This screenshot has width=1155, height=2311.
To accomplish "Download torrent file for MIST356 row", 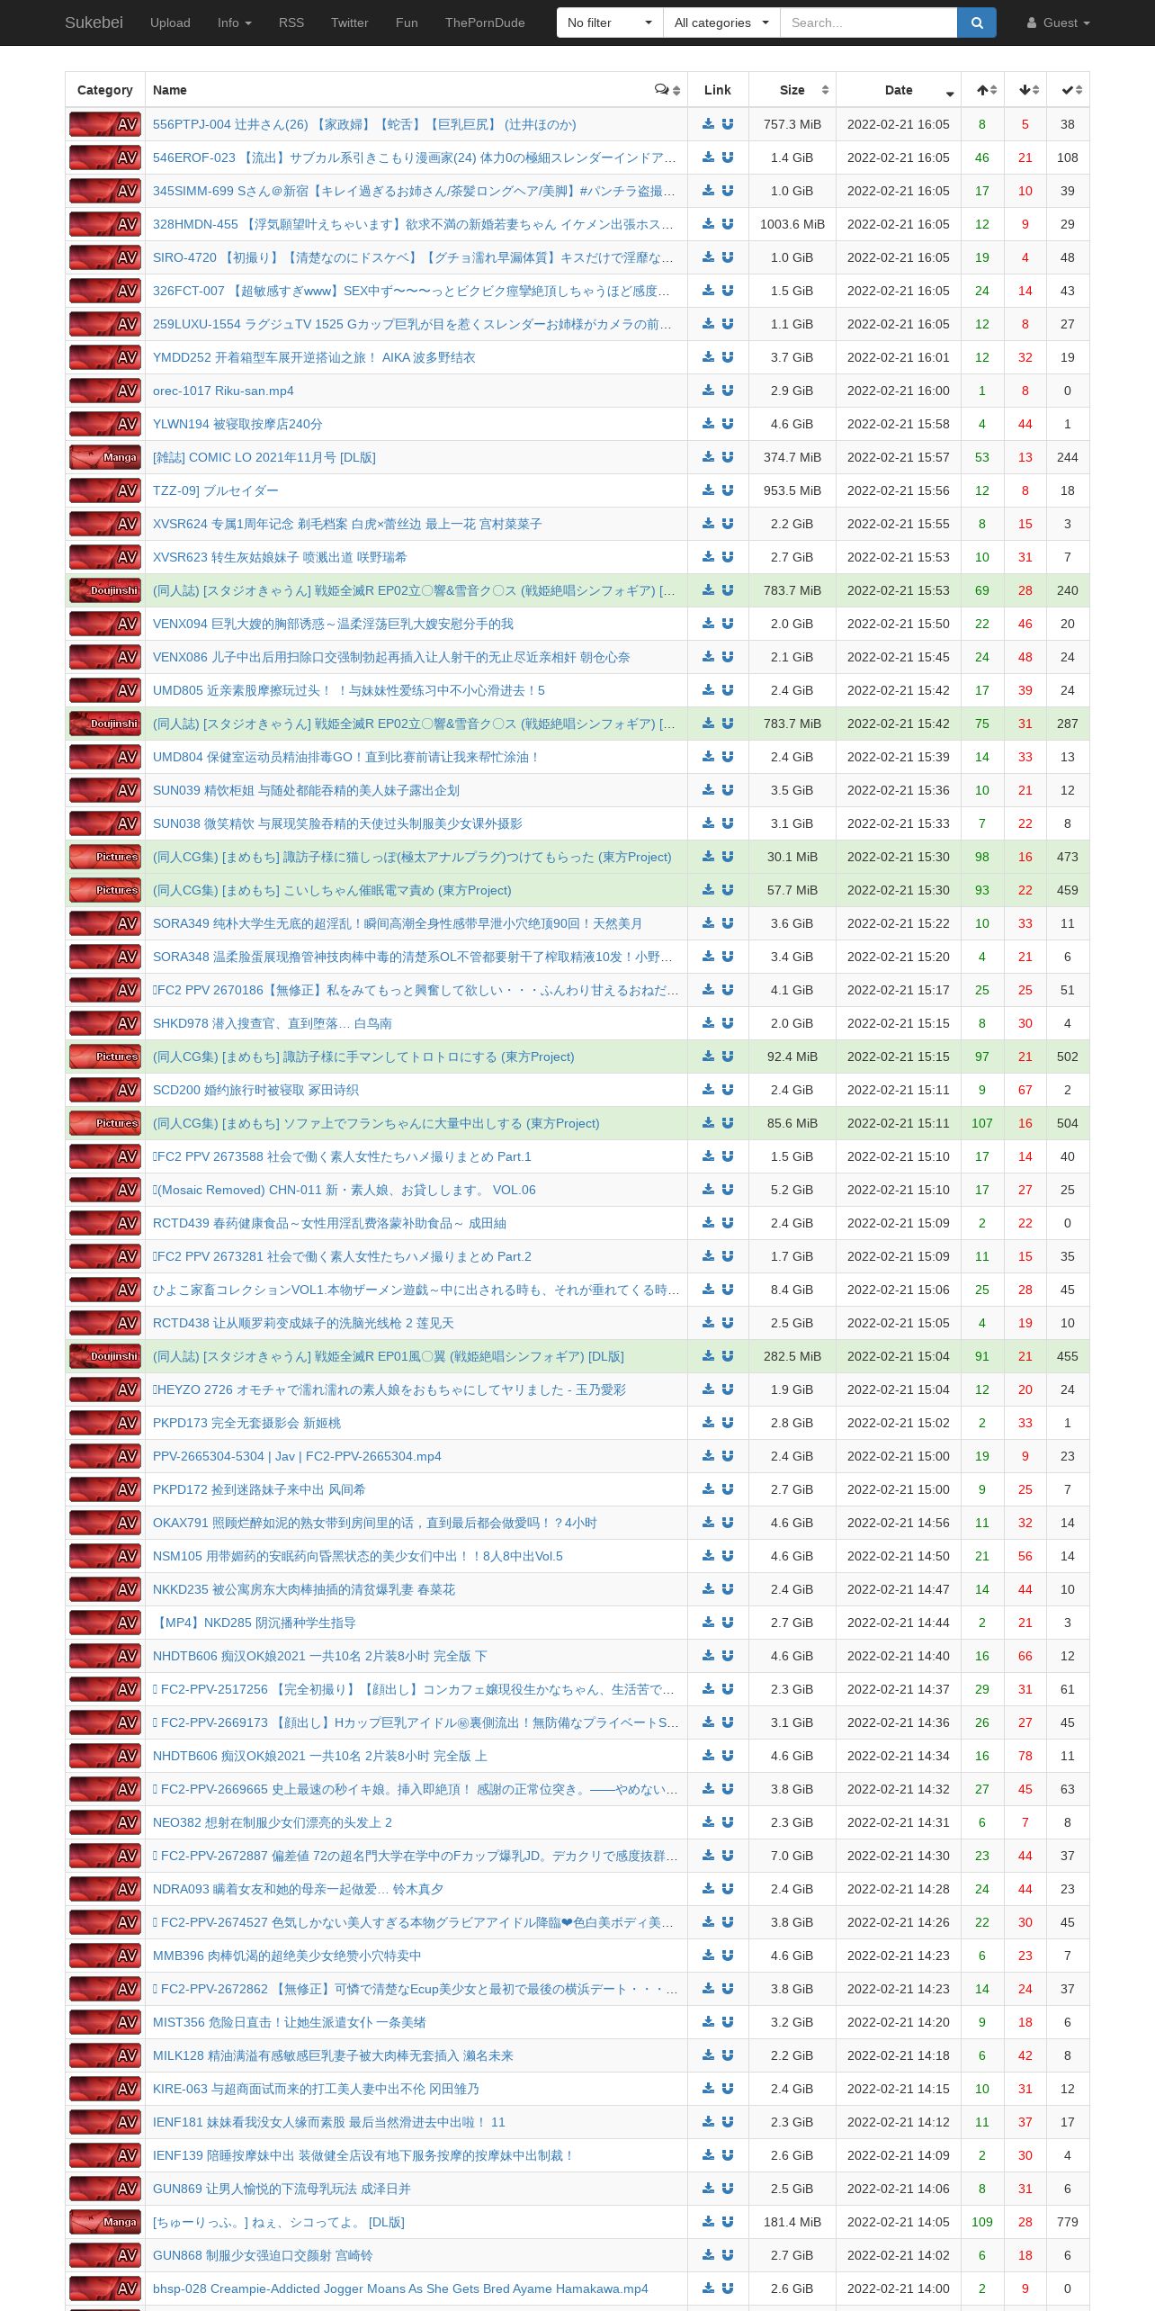I will coord(709,2022).
